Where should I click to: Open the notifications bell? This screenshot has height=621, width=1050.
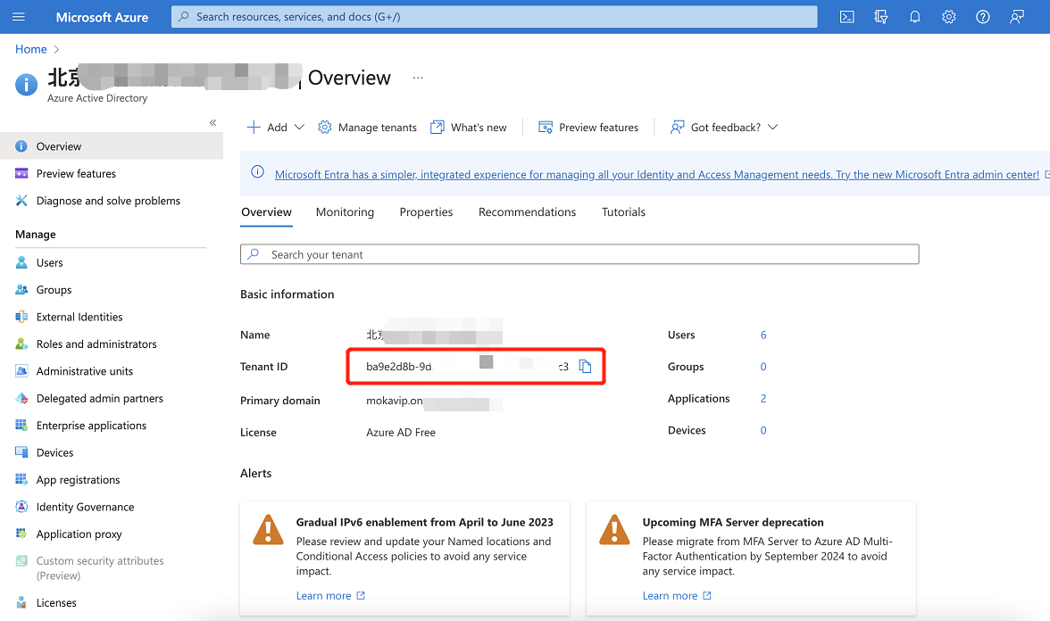(x=914, y=17)
